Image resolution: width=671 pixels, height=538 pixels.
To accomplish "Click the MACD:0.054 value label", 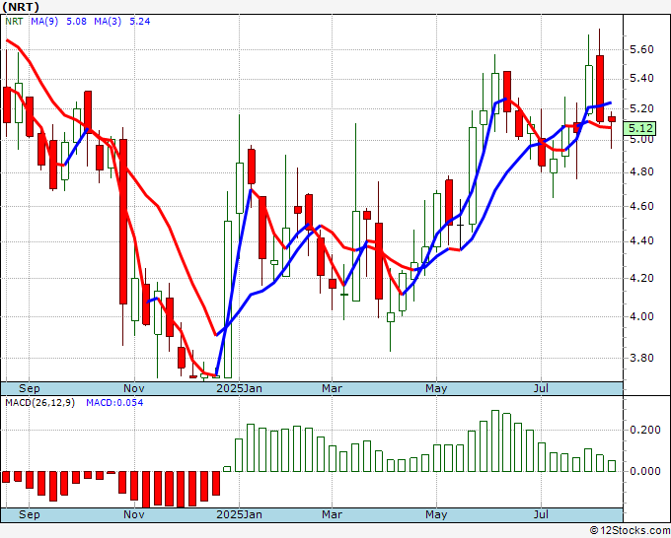I will tap(114, 403).
